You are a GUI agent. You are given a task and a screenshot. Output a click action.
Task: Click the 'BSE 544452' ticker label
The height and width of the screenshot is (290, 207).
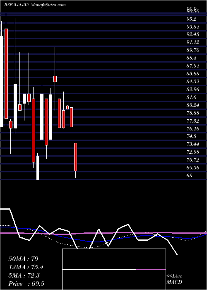click(16, 5)
